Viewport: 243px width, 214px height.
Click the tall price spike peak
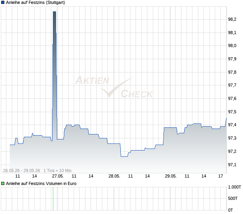[x=54, y=12]
